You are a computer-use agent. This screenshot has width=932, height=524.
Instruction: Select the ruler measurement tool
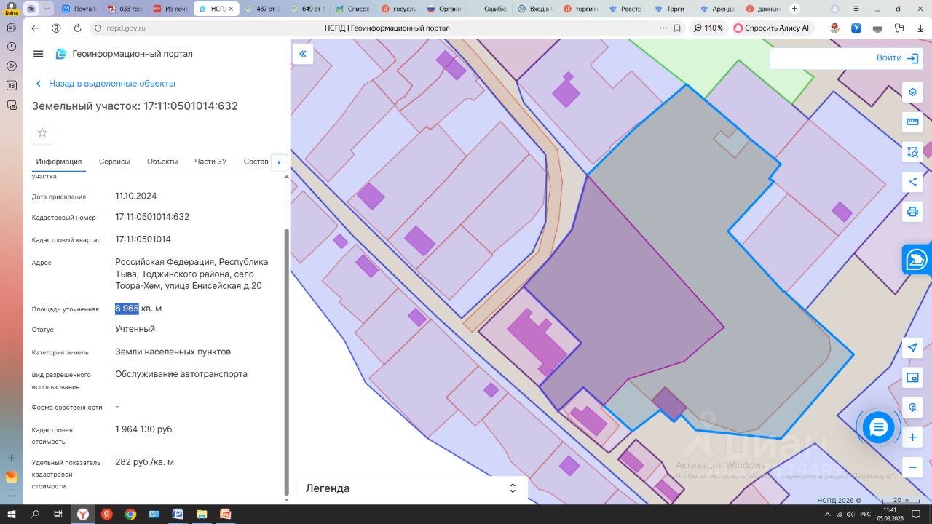point(912,122)
